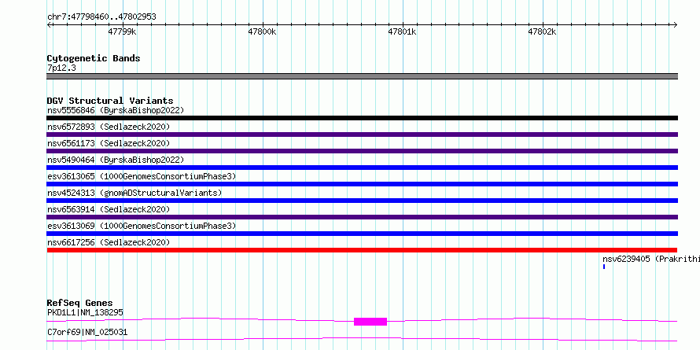Click the blue nsv4524313 variant bar

(x=362, y=201)
